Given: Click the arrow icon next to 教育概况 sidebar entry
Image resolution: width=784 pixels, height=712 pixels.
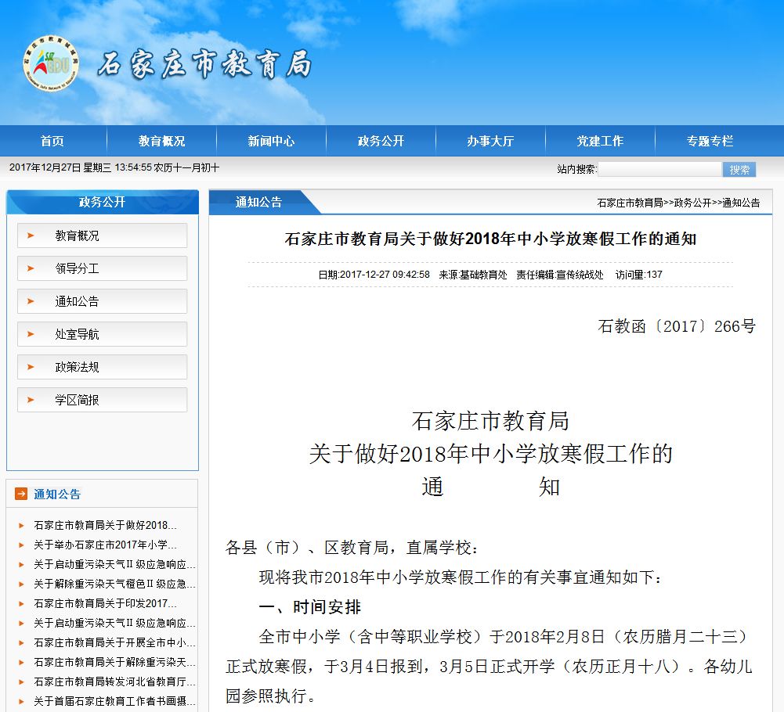Looking at the screenshot, I should coord(29,235).
